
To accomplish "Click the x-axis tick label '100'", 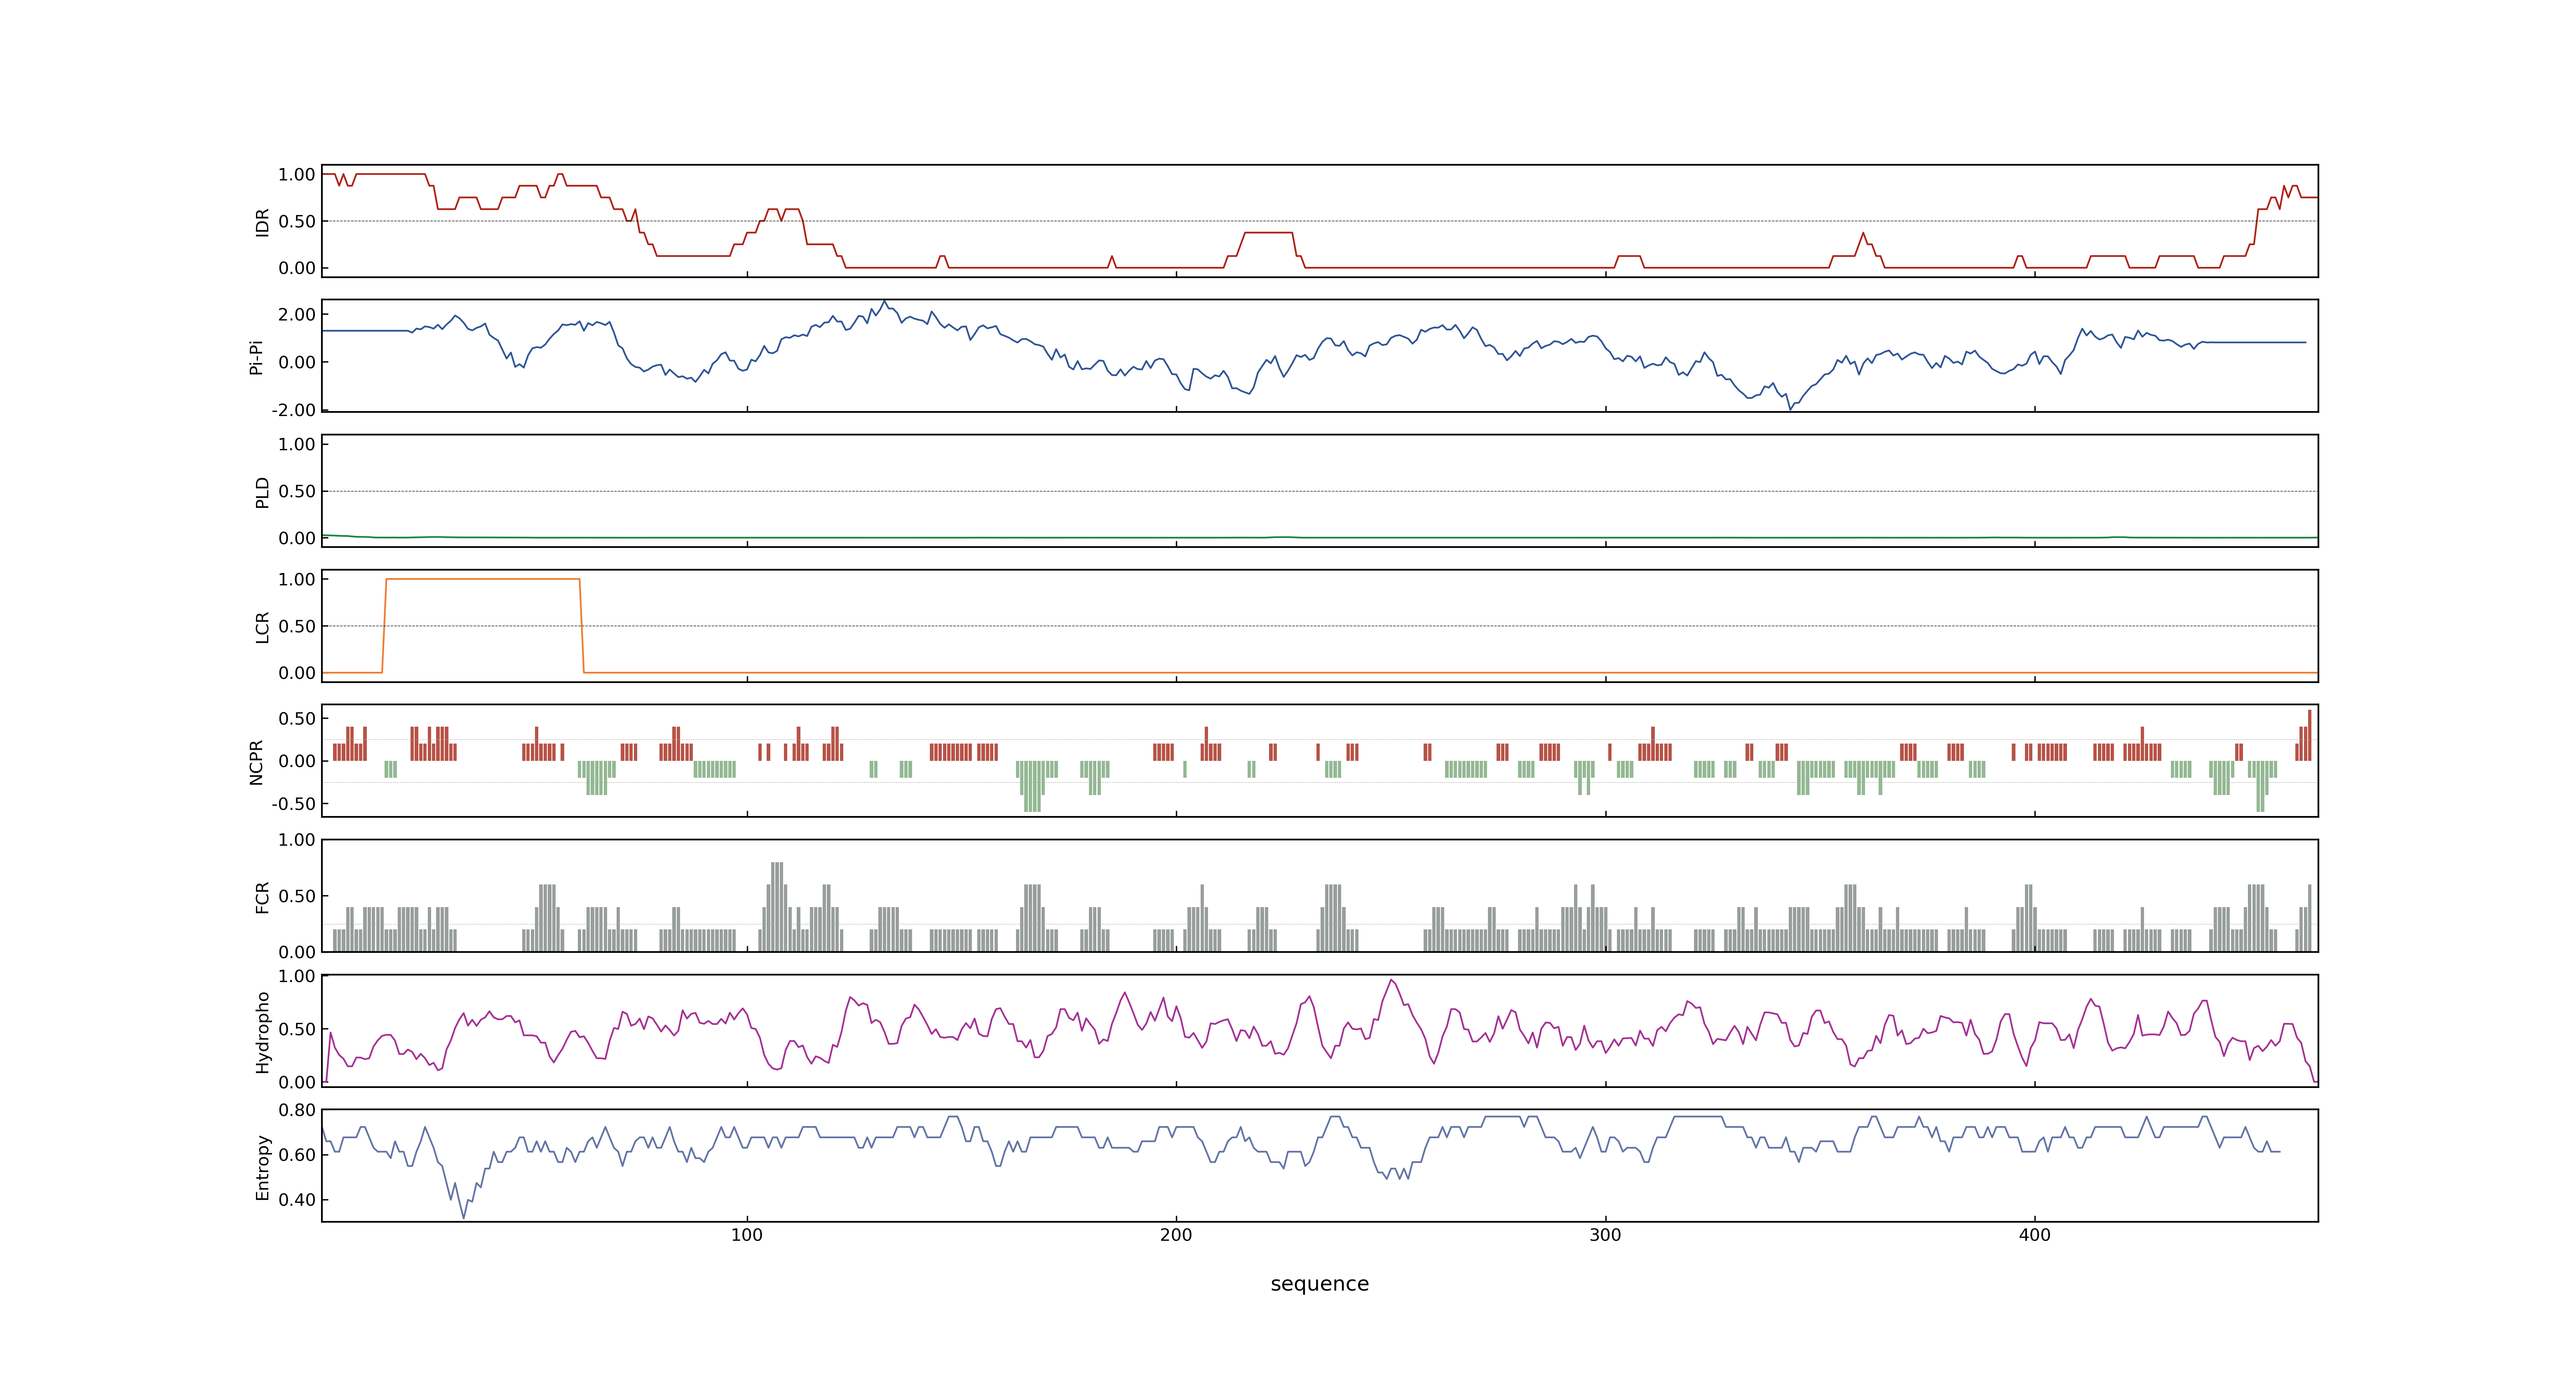I will coord(746,1235).
